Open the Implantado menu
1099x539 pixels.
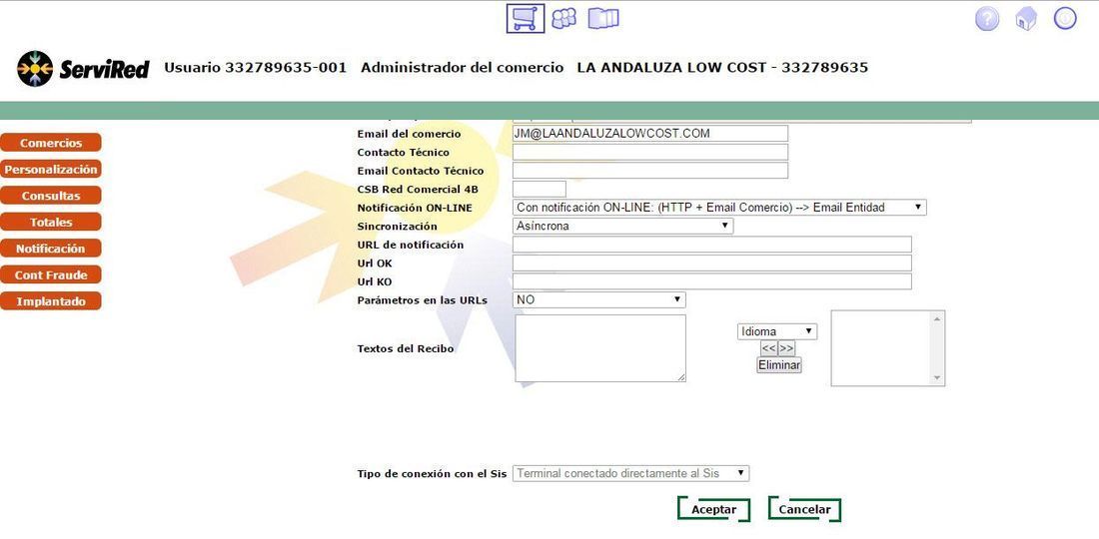tap(51, 301)
